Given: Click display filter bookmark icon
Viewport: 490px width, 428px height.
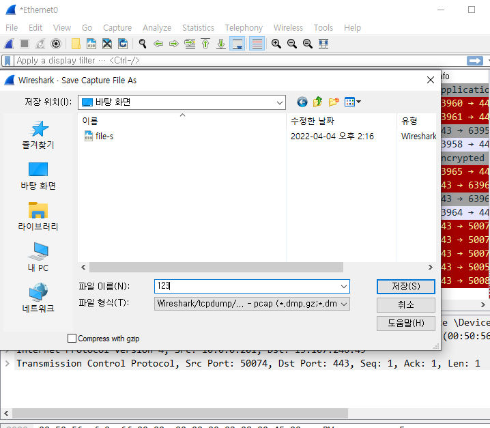Looking at the screenshot, I should (8, 61).
